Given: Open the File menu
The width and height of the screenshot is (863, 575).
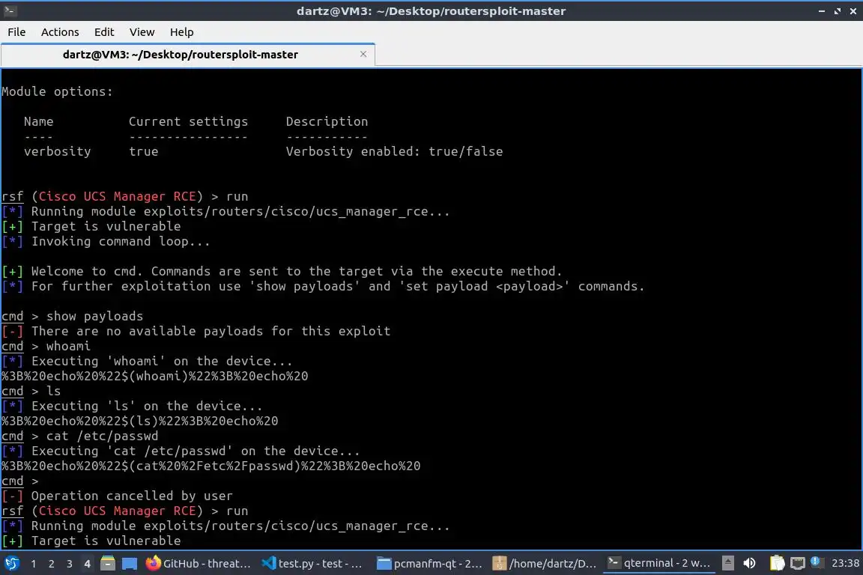Looking at the screenshot, I should [16, 32].
